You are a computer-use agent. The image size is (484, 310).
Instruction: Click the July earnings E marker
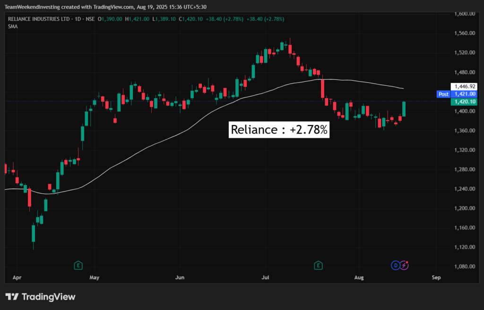(318, 265)
